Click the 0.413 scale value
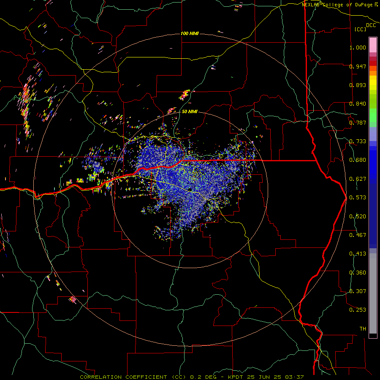The height and width of the screenshot is (380, 380). 358,254
